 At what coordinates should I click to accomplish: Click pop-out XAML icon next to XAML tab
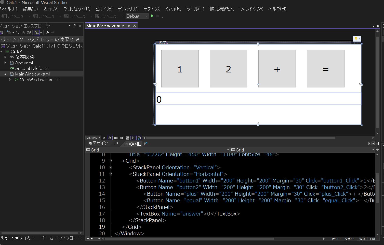tap(146, 144)
